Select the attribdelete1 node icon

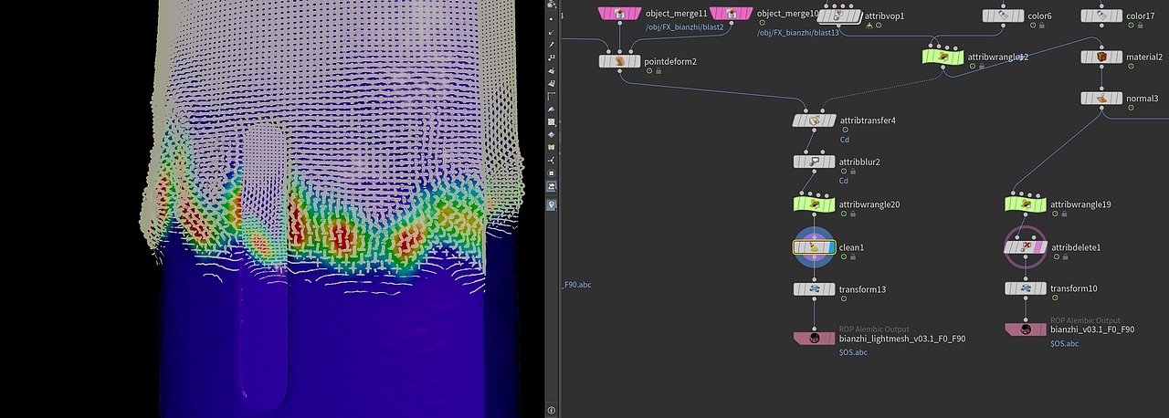[1026, 247]
